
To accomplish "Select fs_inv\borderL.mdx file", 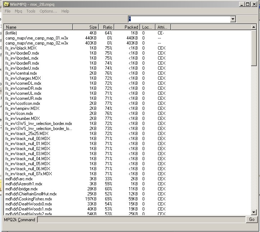I will 22,58.
